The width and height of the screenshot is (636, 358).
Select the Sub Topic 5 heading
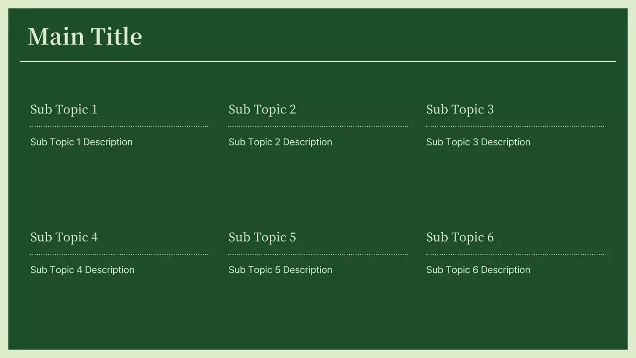(x=262, y=237)
